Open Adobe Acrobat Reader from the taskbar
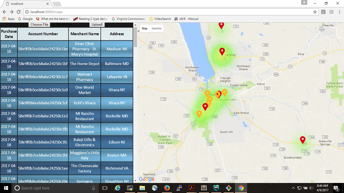 tap(192, 188)
